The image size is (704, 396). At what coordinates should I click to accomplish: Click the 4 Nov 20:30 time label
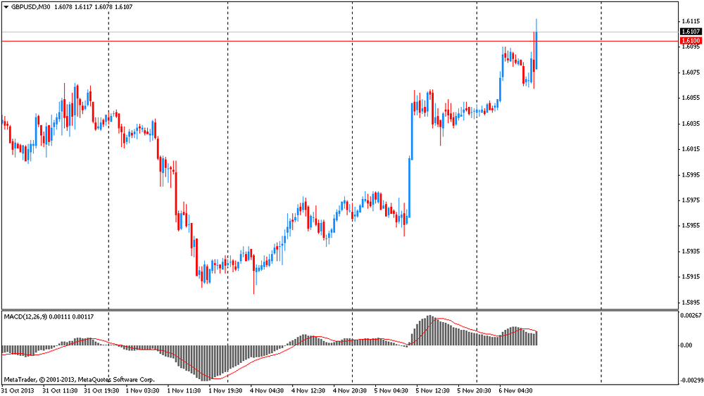point(352,389)
